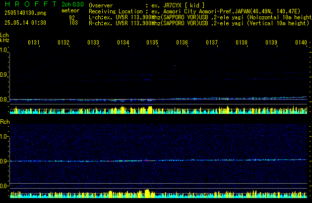Click the 0131 time marker
This screenshot has height=203, width=312.
point(34,43)
